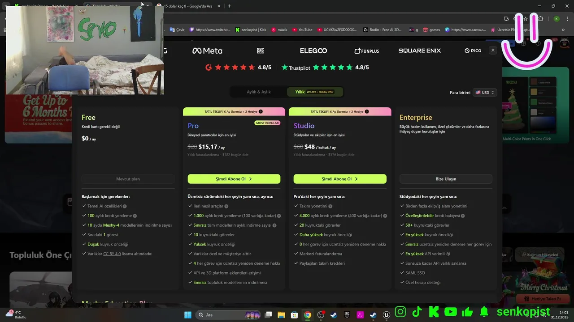
Task: Click Pro plan title
Action: [193, 126]
